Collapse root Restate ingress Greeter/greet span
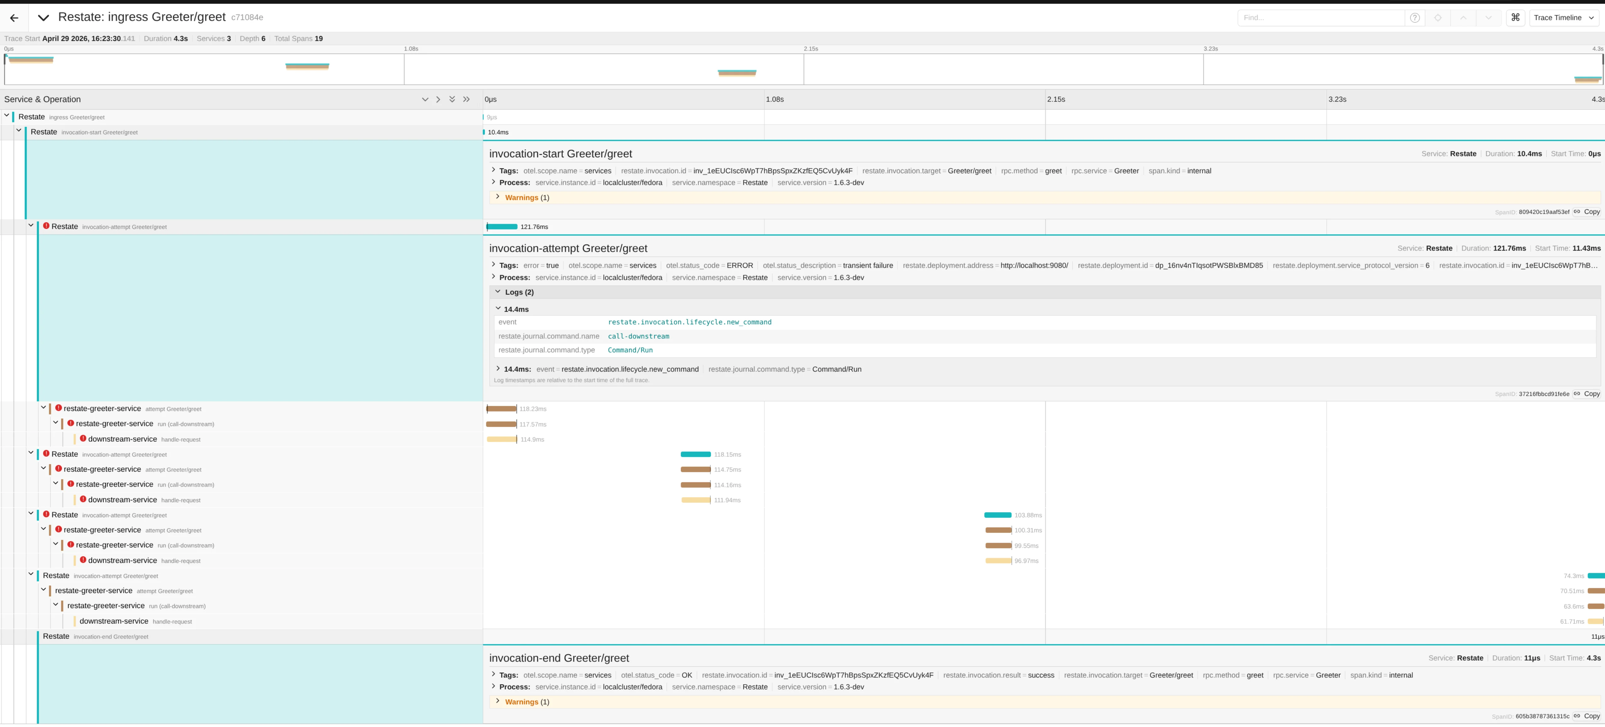The width and height of the screenshot is (1605, 727). 7,116
